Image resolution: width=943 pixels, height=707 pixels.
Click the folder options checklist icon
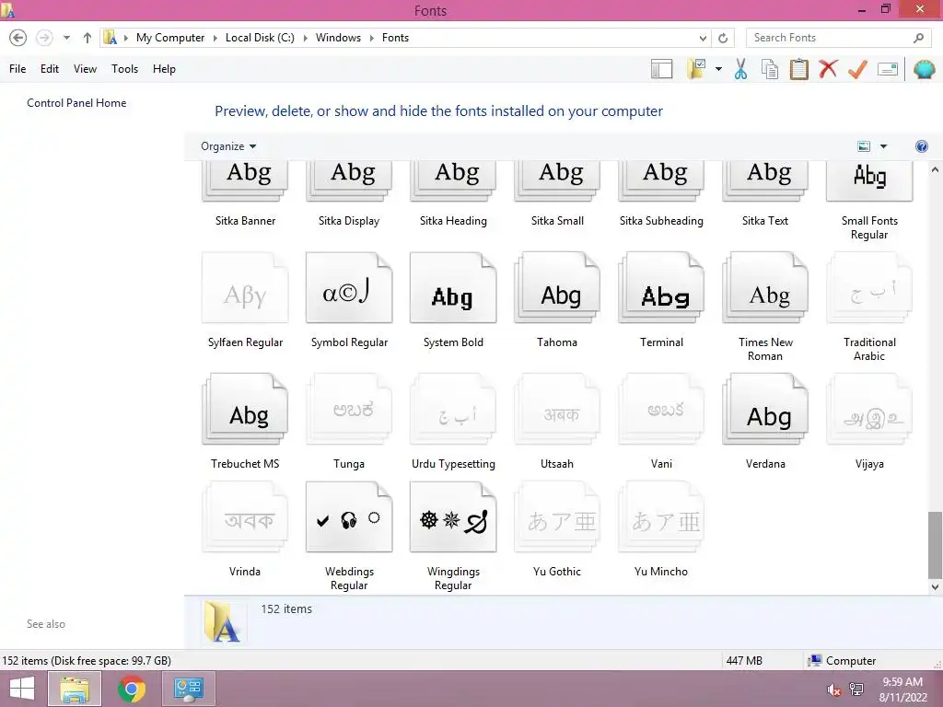click(x=696, y=69)
